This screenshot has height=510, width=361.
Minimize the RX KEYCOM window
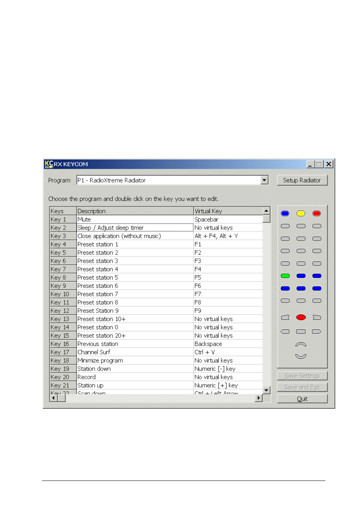(x=310, y=164)
